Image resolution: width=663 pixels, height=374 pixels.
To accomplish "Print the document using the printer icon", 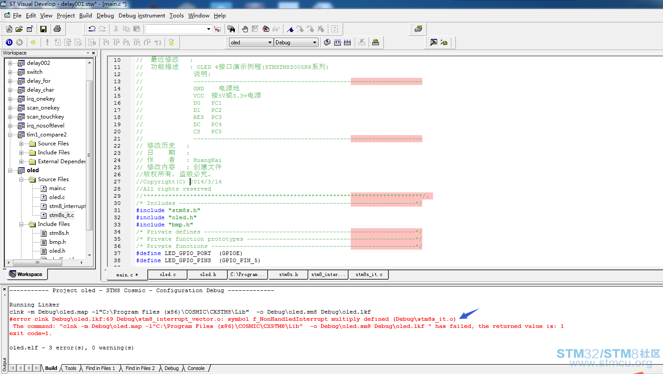I will tap(57, 29).
